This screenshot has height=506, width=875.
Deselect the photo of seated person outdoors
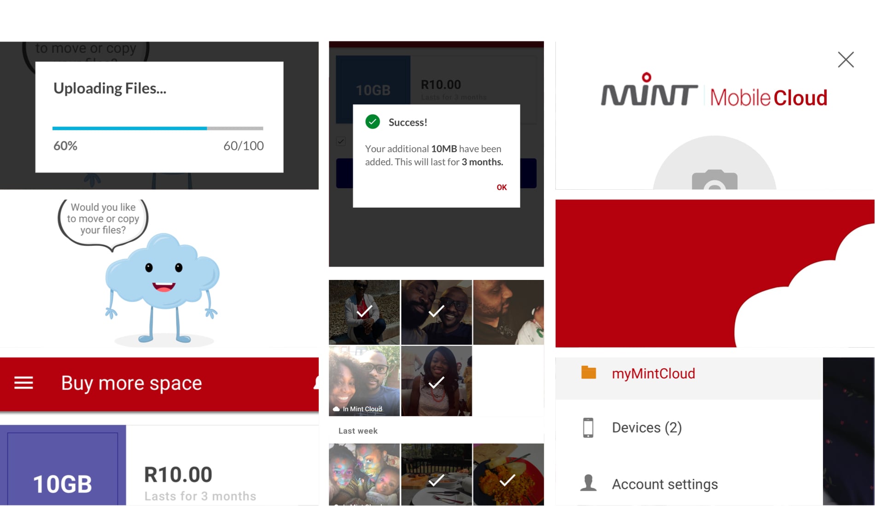click(x=364, y=312)
